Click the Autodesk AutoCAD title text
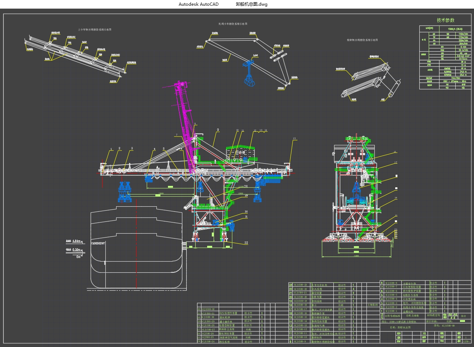 pyautogui.click(x=199, y=4)
